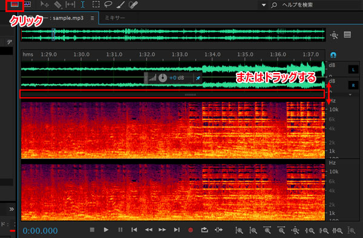Click the 0:00.000 time display
Image resolution: width=363 pixels, height=238 pixels.
41,231
